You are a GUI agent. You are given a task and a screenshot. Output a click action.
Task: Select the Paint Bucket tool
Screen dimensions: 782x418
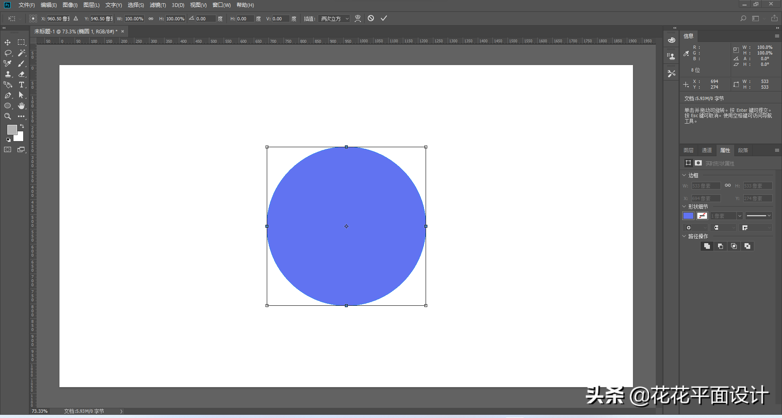(x=8, y=85)
